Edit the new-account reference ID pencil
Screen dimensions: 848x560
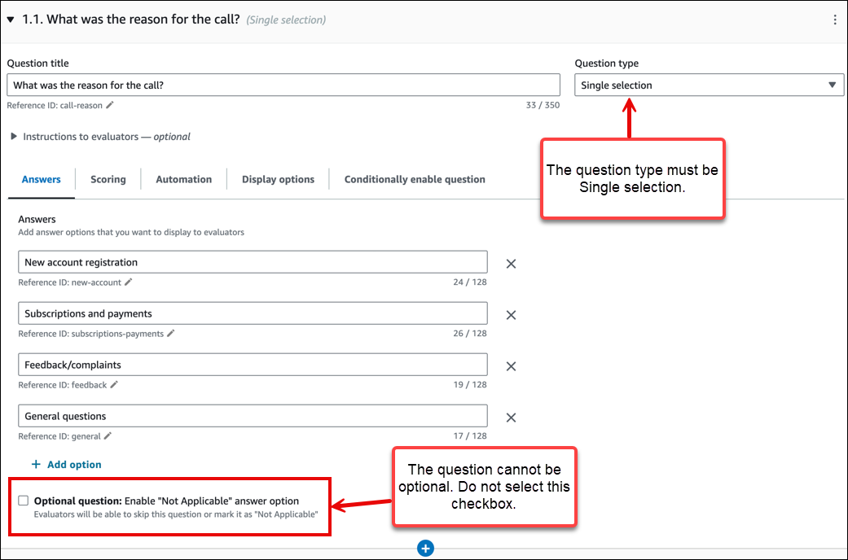[x=129, y=282]
